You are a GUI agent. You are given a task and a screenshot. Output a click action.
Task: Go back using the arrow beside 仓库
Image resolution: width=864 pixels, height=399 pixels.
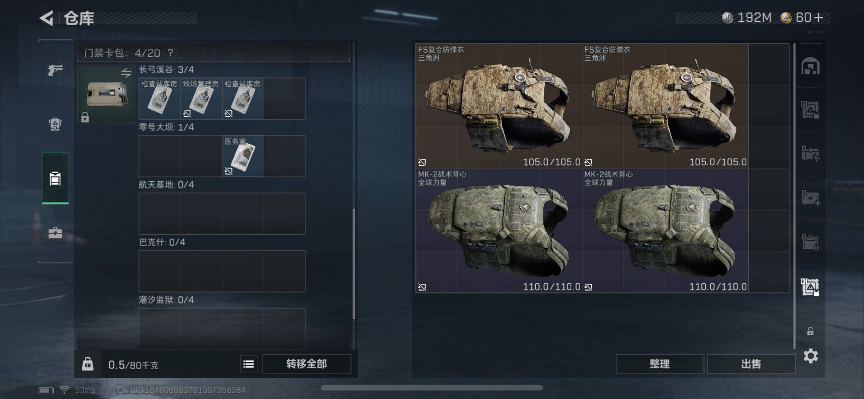click(x=47, y=18)
